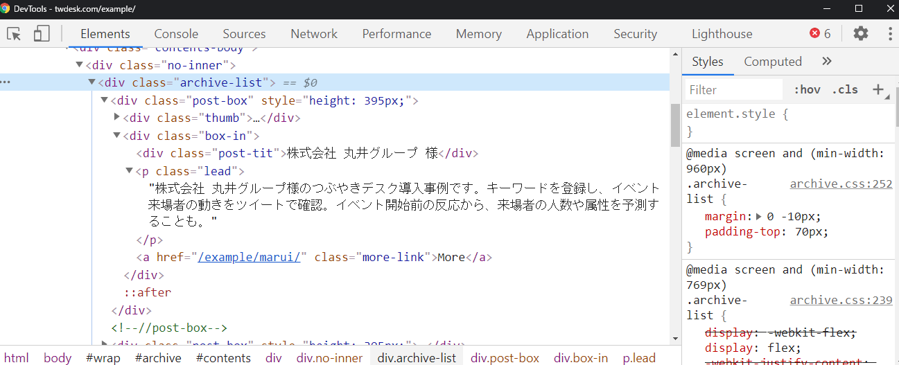Image resolution: width=899 pixels, height=365 pixels.
Task: Select #contents in the breadcrumb bar
Action: point(223,357)
